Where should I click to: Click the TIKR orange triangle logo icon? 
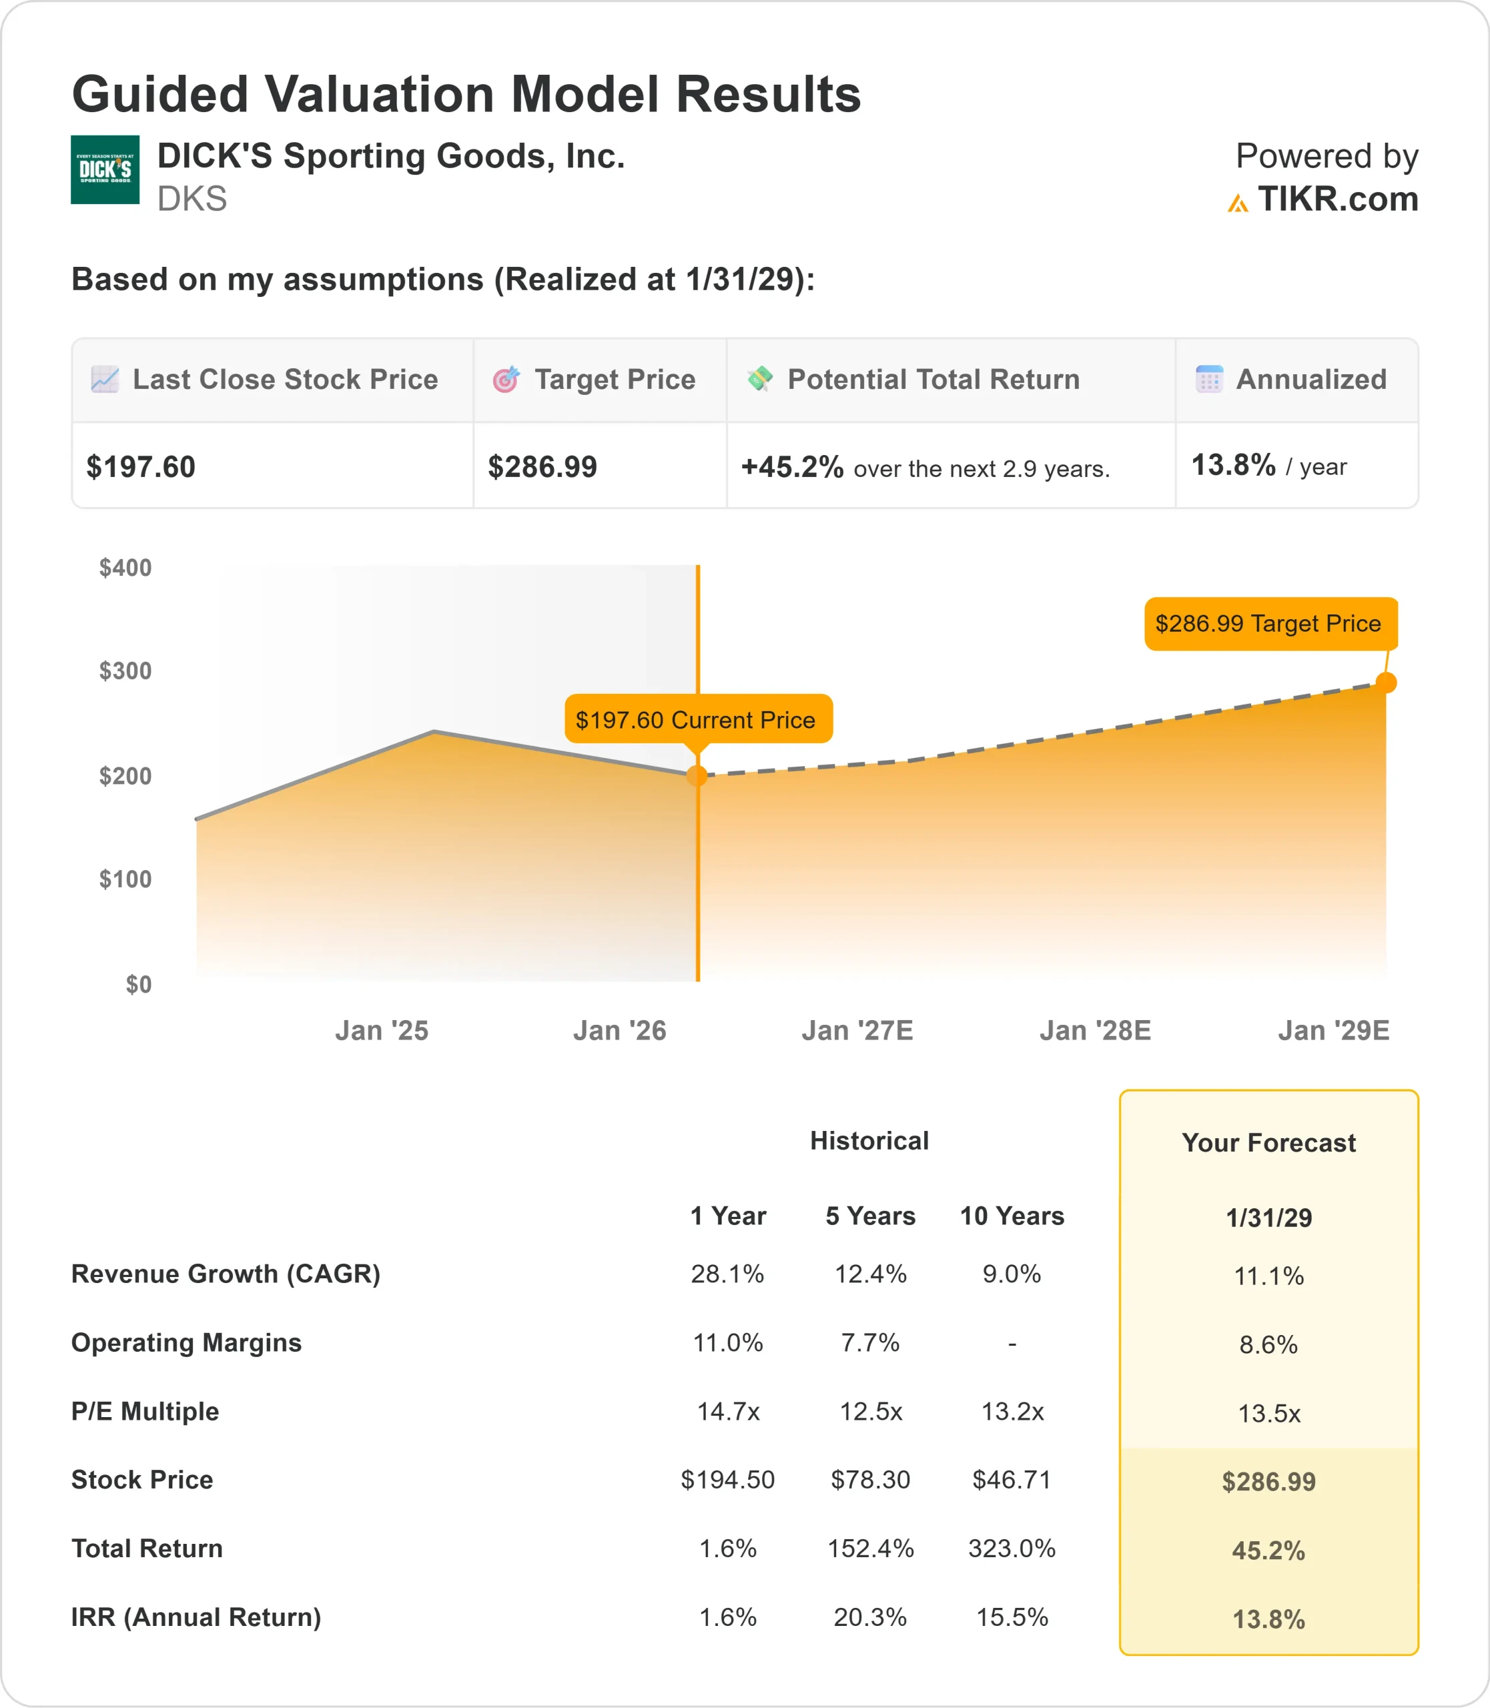pyautogui.click(x=1237, y=203)
